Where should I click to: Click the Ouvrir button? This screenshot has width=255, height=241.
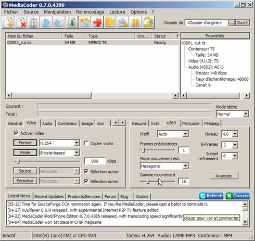243,22
